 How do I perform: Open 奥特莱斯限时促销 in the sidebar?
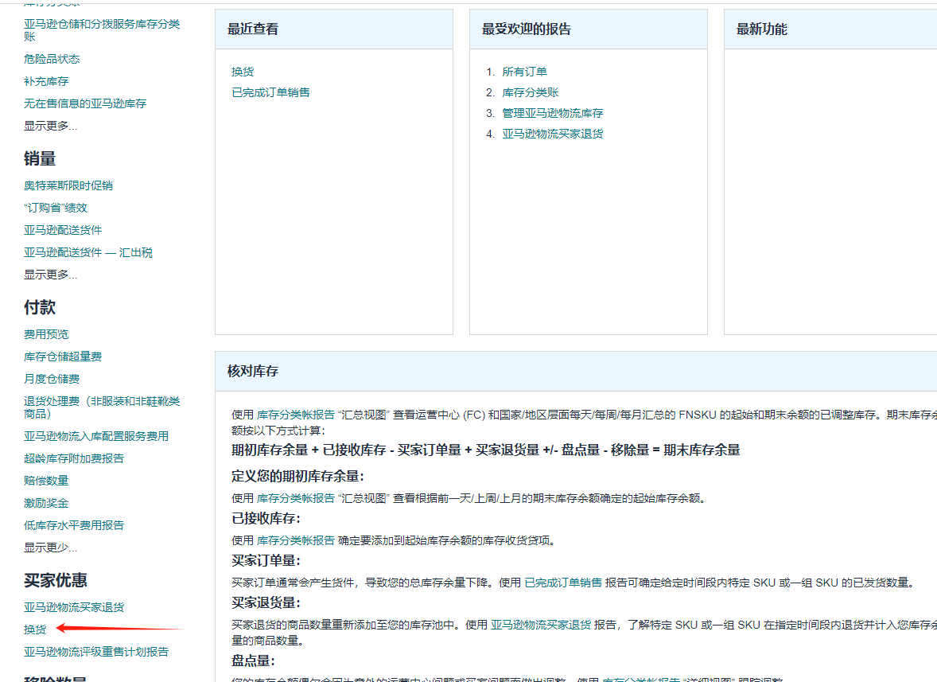click(68, 185)
